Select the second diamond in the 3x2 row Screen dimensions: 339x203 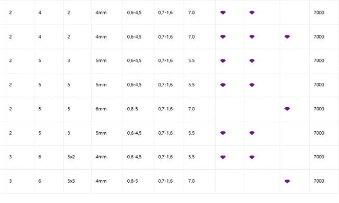click(x=252, y=157)
